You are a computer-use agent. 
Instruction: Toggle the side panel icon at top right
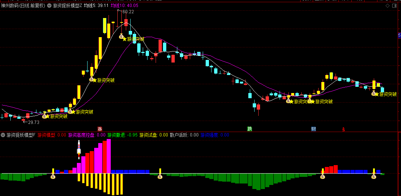tap(394, 6)
